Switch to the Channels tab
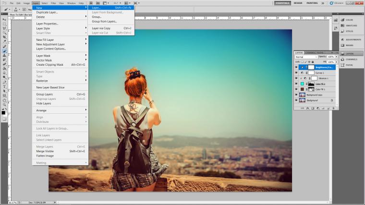 coord(310,53)
